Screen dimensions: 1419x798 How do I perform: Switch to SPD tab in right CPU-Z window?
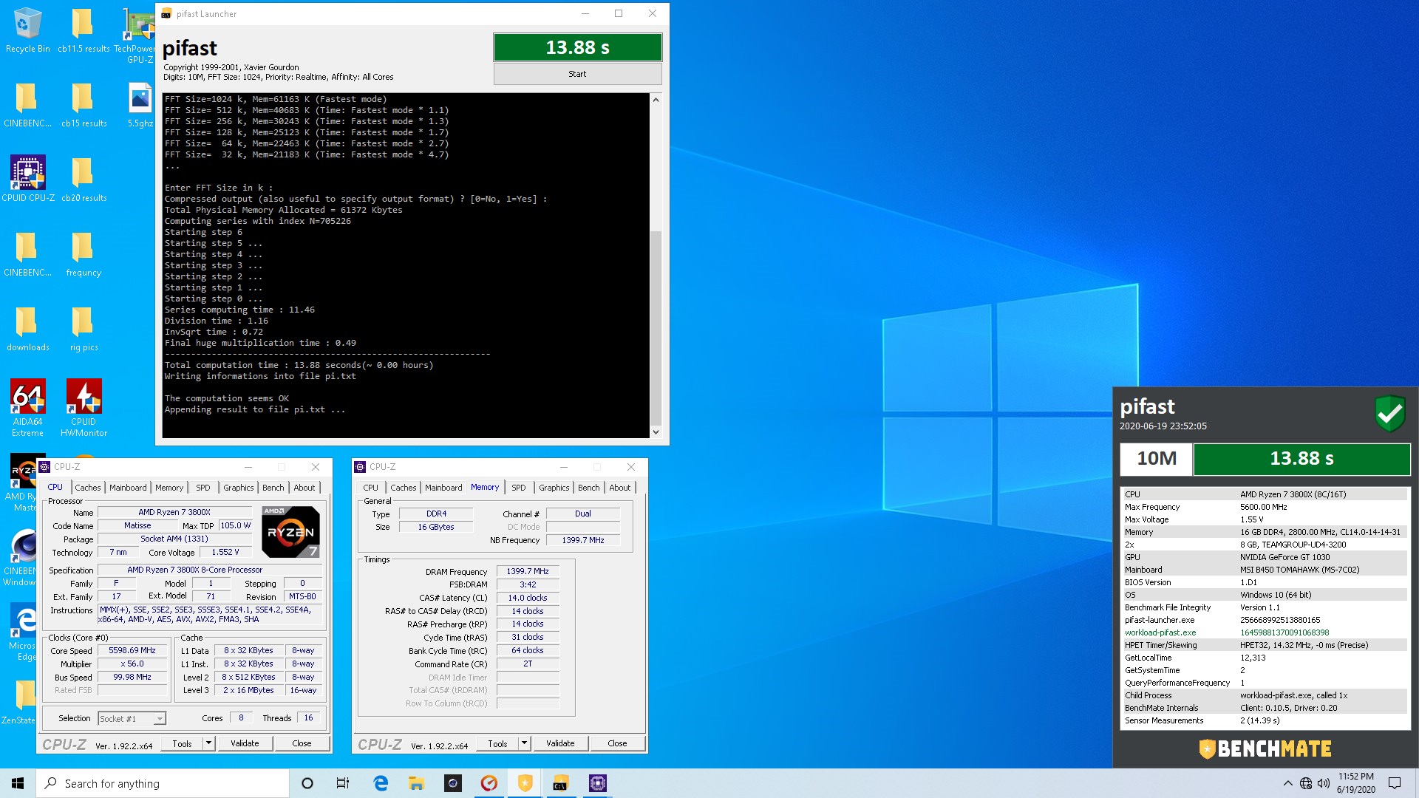click(x=519, y=488)
